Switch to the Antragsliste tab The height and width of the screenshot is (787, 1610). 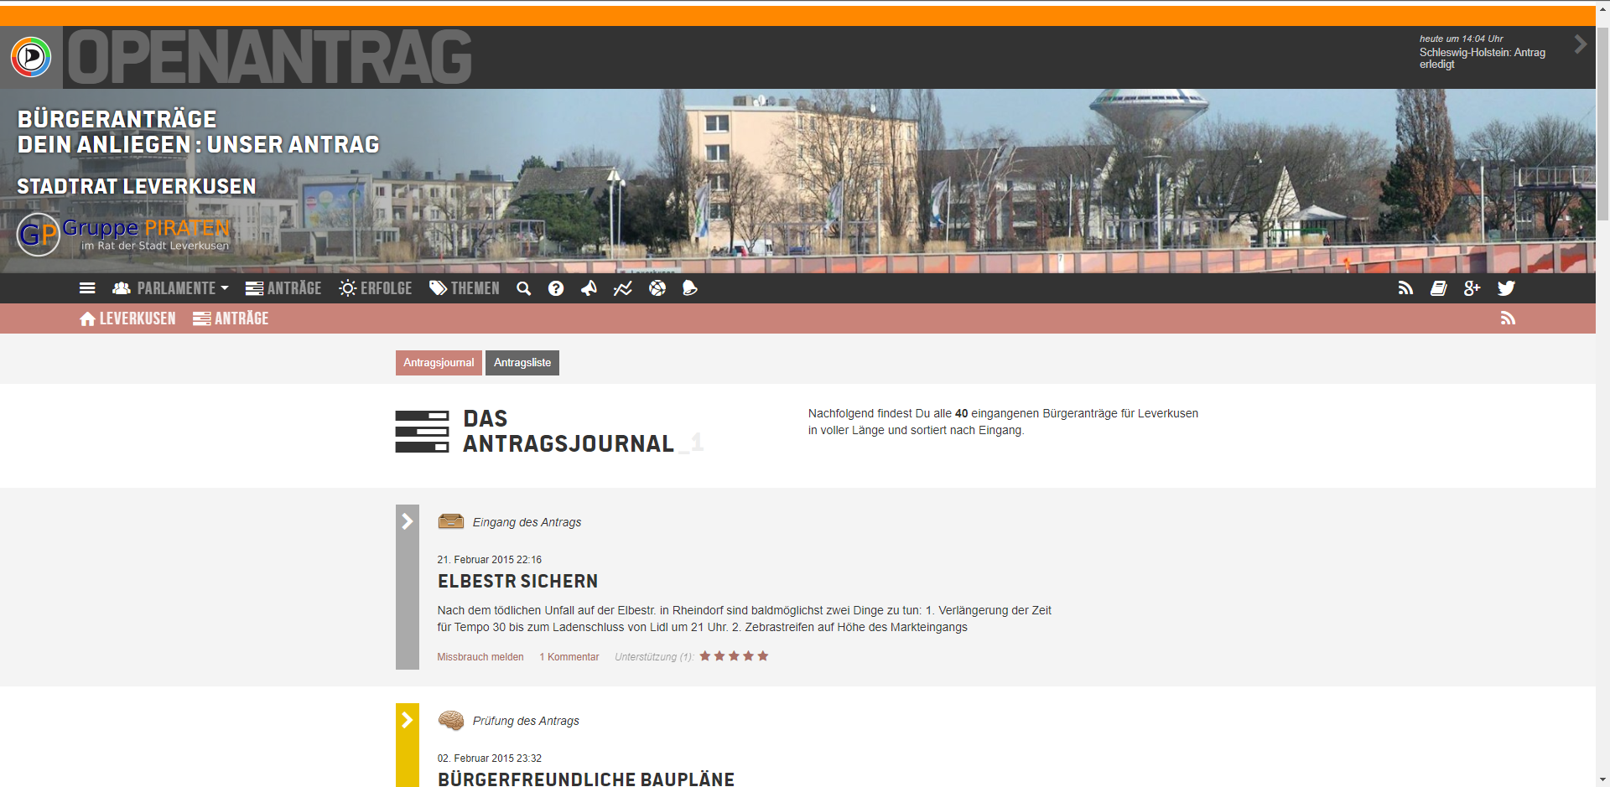coord(522,363)
